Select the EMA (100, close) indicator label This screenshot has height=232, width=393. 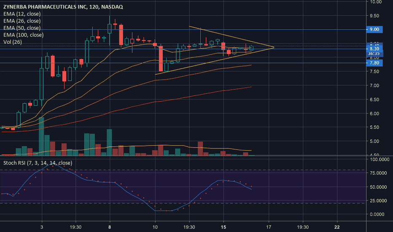coord(23,35)
